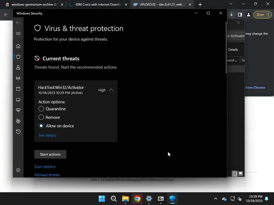Screen dimensions: 274x205
Task: Click the back arrow in Windows Security
Action: pyautogui.click(x=18, y=23)
